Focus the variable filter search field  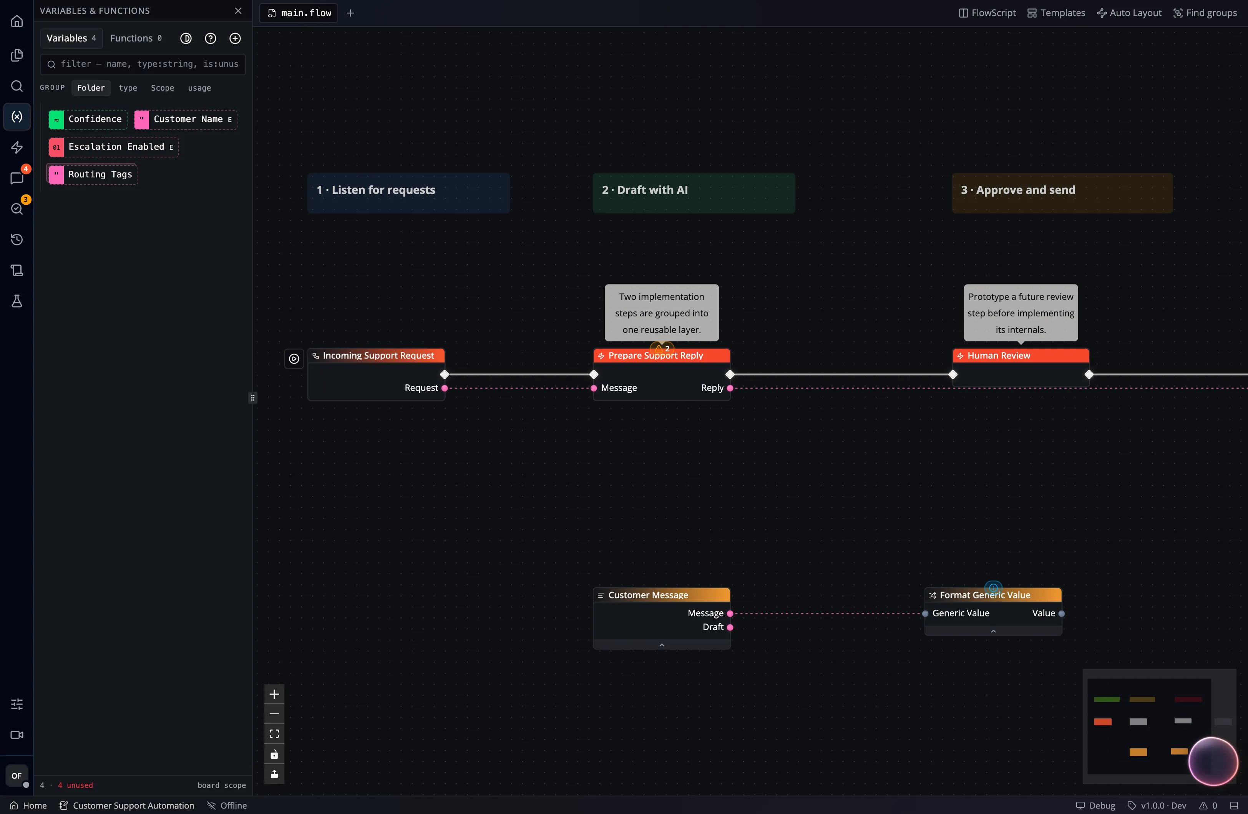coord(143,64)
